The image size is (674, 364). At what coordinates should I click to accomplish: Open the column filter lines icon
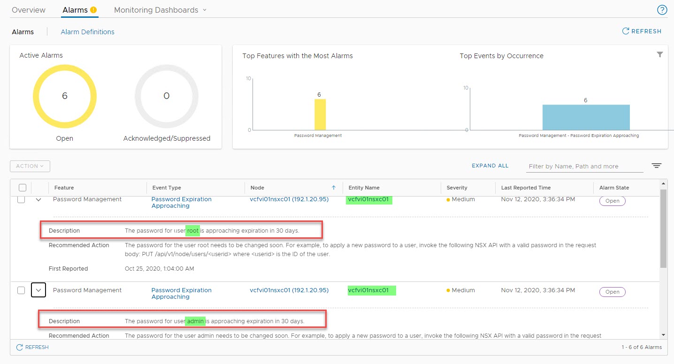pos(656,166)
